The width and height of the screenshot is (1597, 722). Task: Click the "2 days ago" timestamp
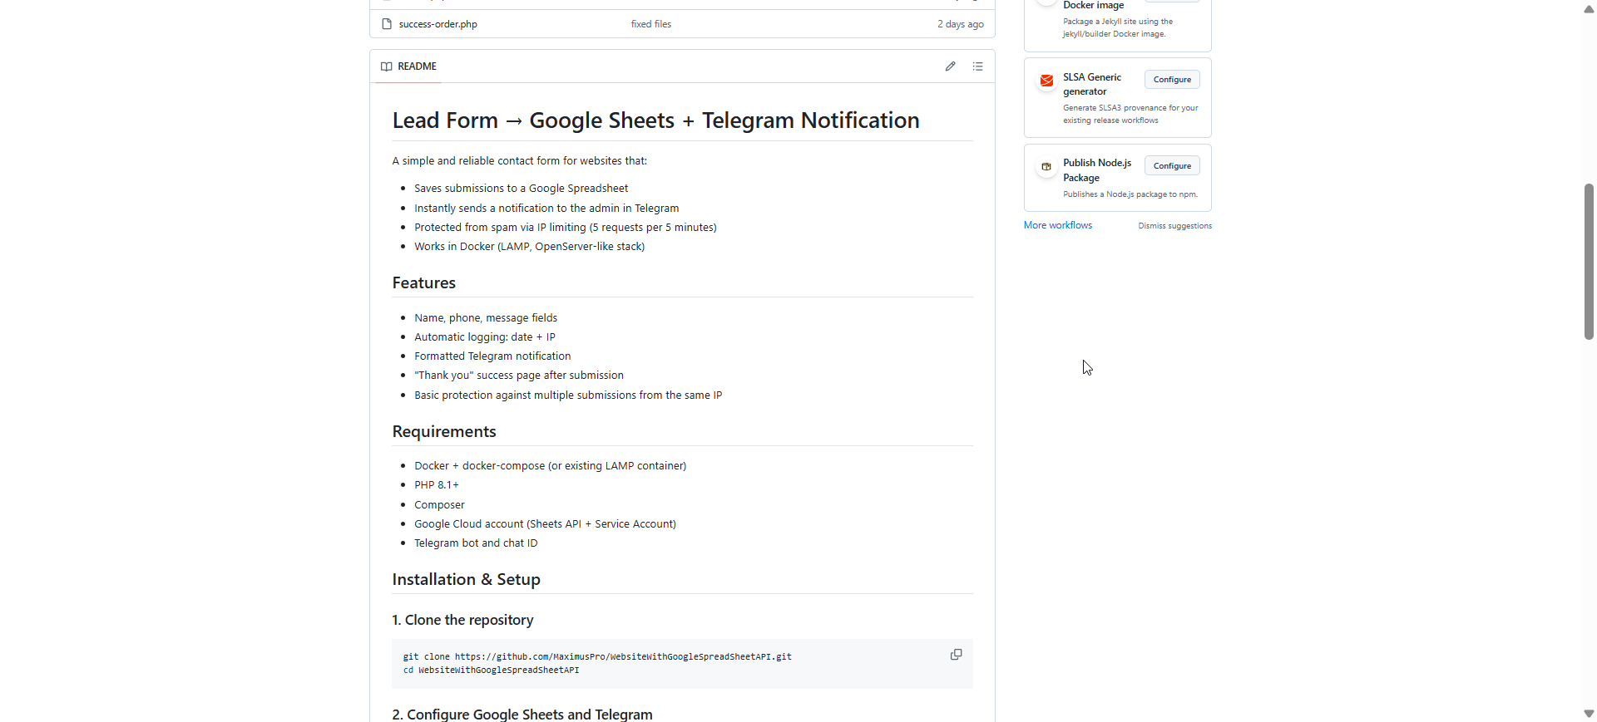(x=960, y=24)
